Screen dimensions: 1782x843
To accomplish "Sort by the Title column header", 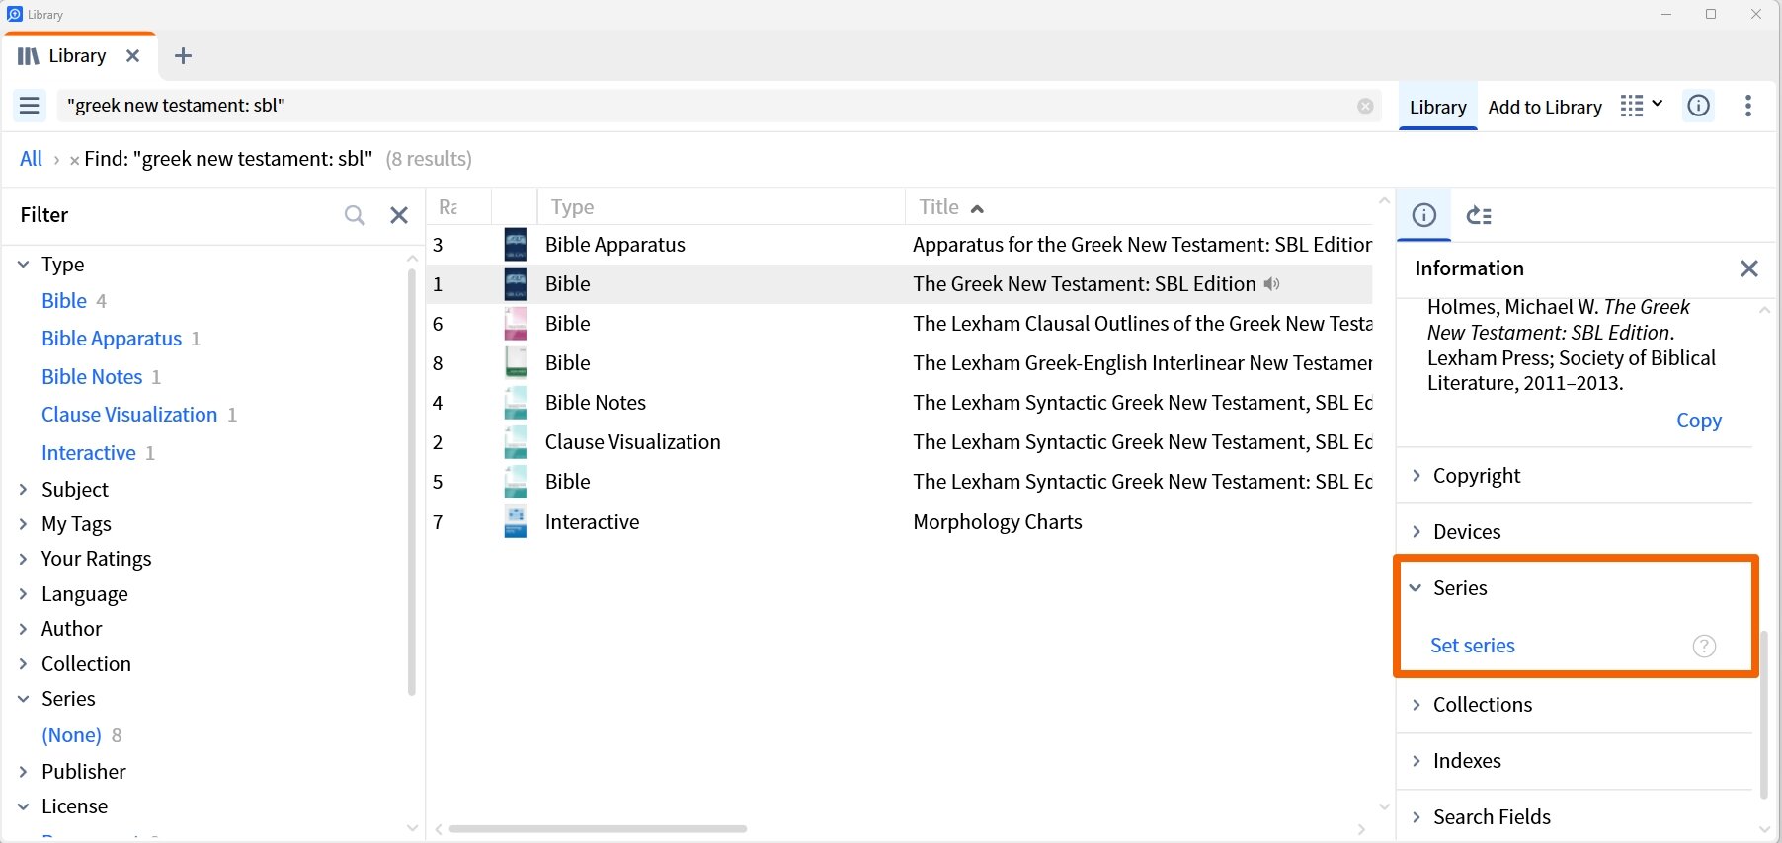I will [939, 207].
